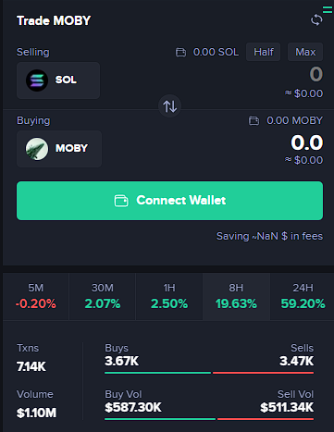Click the Buys versus Sells ratio bar

click(209, 373)
